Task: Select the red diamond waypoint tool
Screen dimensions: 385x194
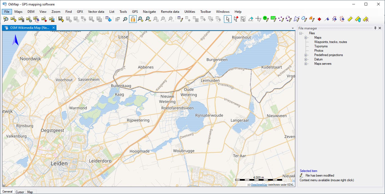Action: coord(319,19)
